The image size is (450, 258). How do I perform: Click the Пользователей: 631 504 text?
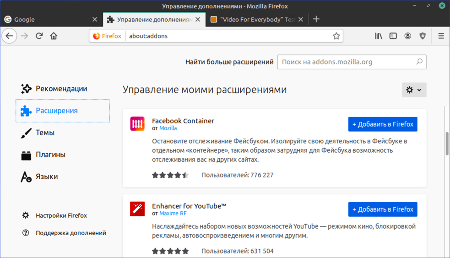click(x=237, y=251)
